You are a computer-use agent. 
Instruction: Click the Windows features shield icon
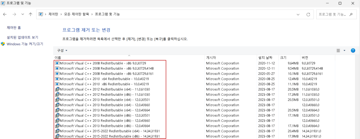(x=3, y=44)
